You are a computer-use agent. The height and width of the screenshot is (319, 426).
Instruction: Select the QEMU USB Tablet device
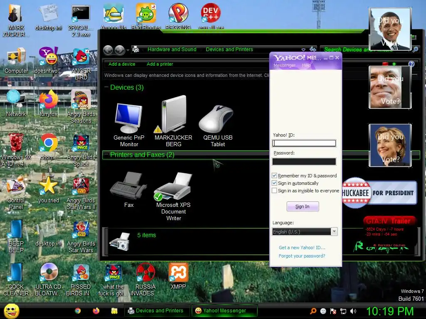point(218,126)
